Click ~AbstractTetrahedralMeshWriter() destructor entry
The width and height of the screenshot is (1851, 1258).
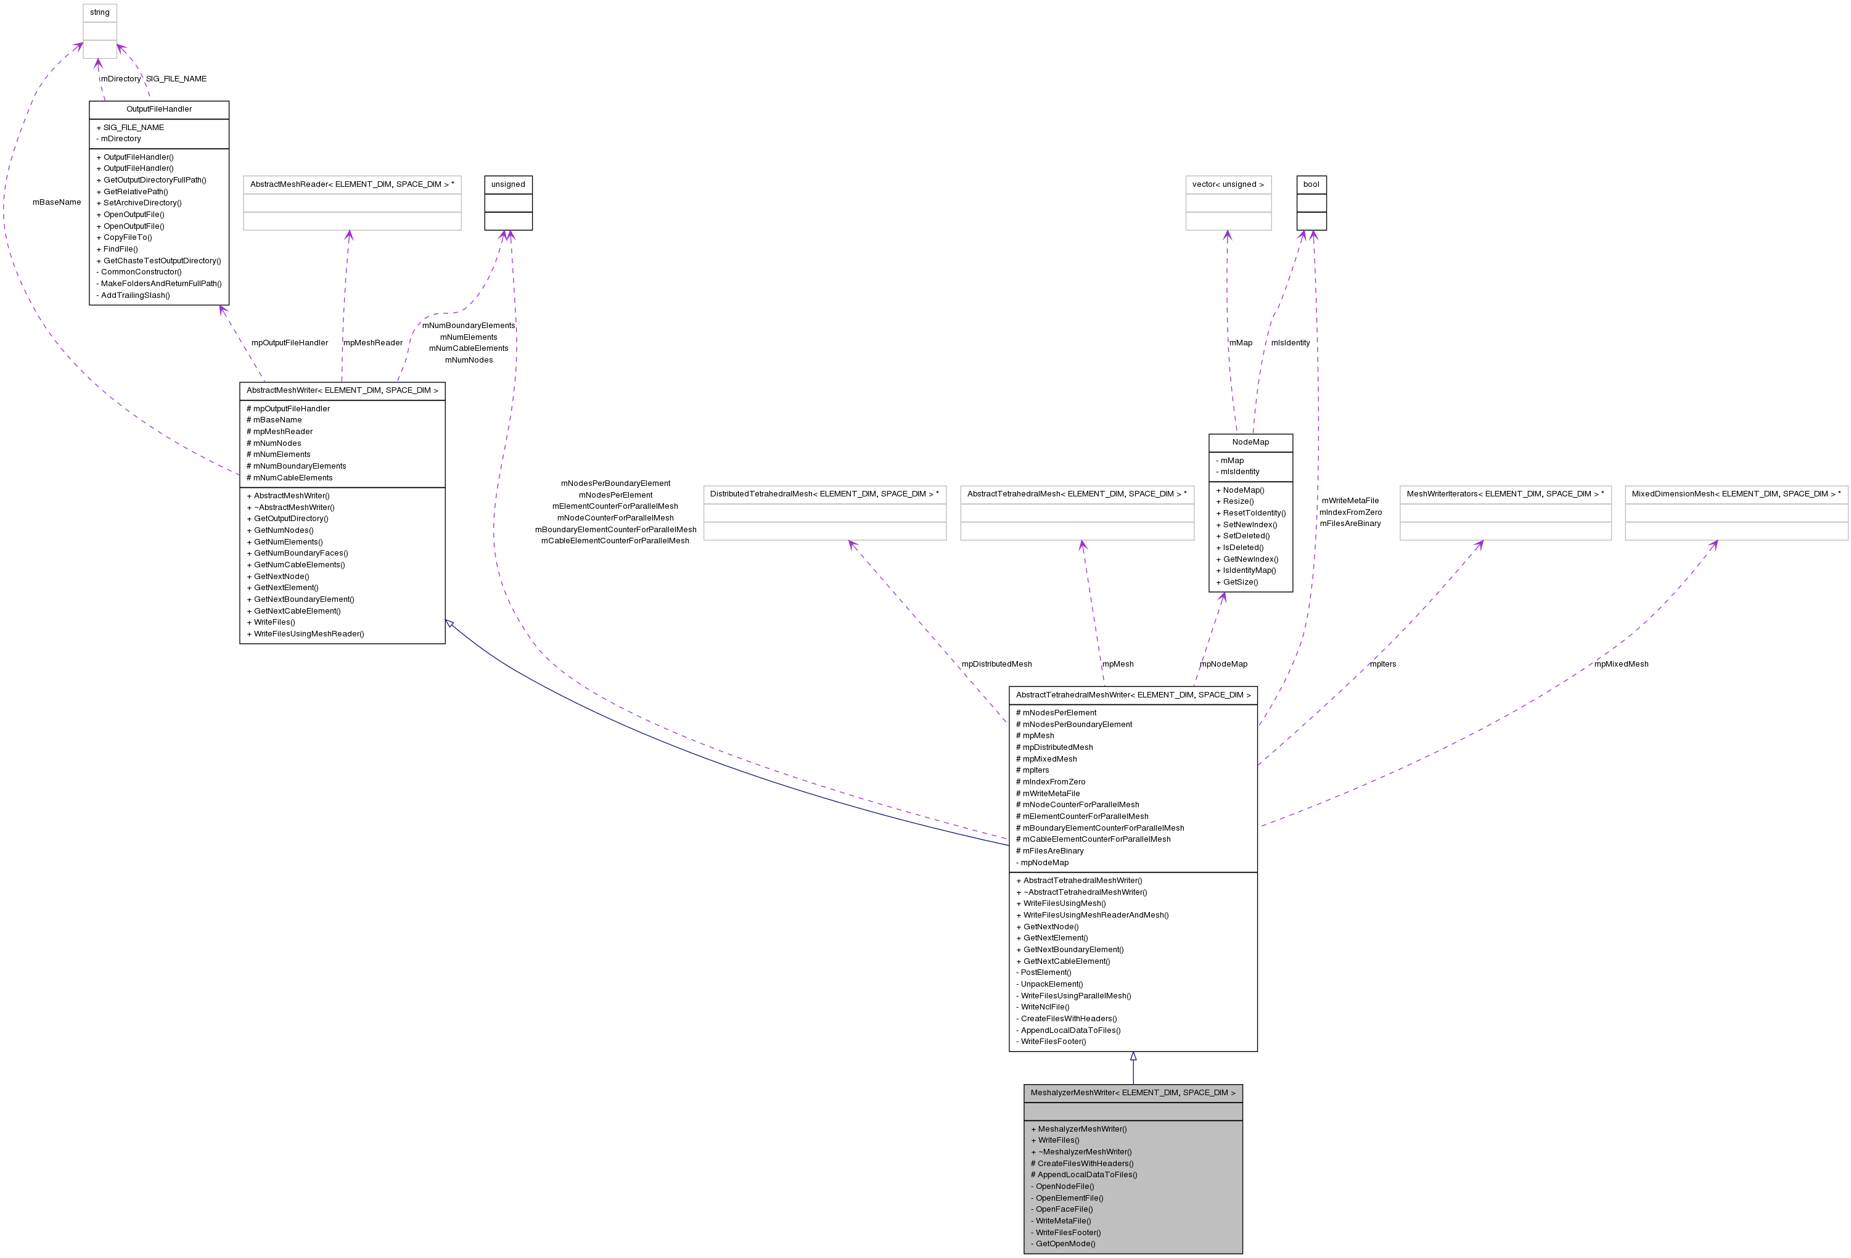[x=1081, y=892]
